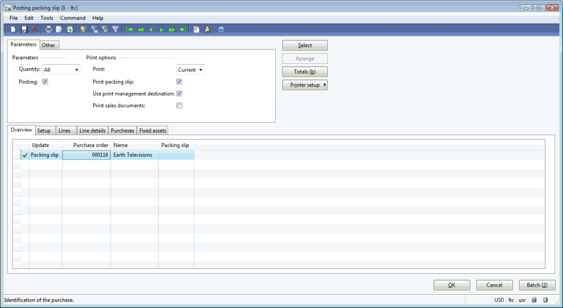Click the Update column header
The height and width of the screenshot is (308, 563).
46,145
